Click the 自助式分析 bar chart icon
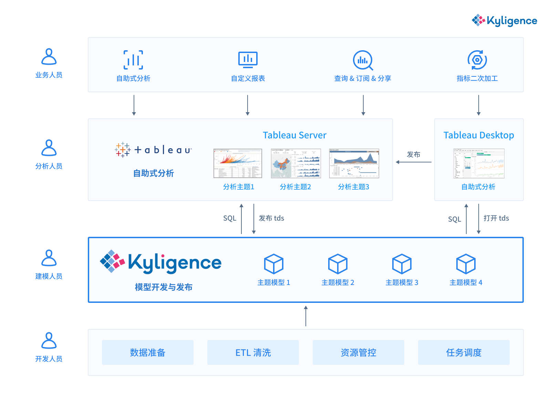 coord(133,60)
